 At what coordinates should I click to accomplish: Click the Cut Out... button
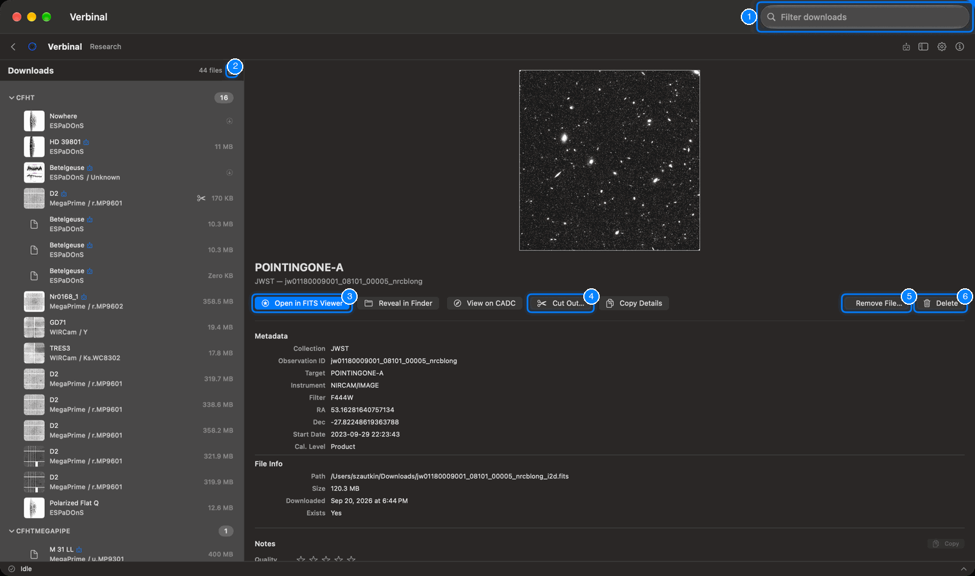[560, 304]
